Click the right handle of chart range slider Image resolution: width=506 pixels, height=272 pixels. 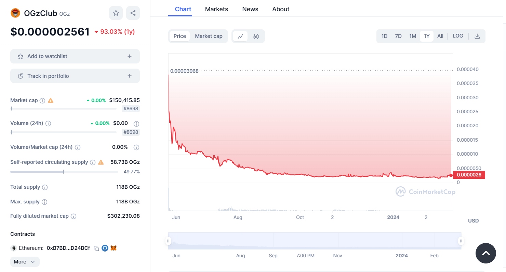[461, 241]
